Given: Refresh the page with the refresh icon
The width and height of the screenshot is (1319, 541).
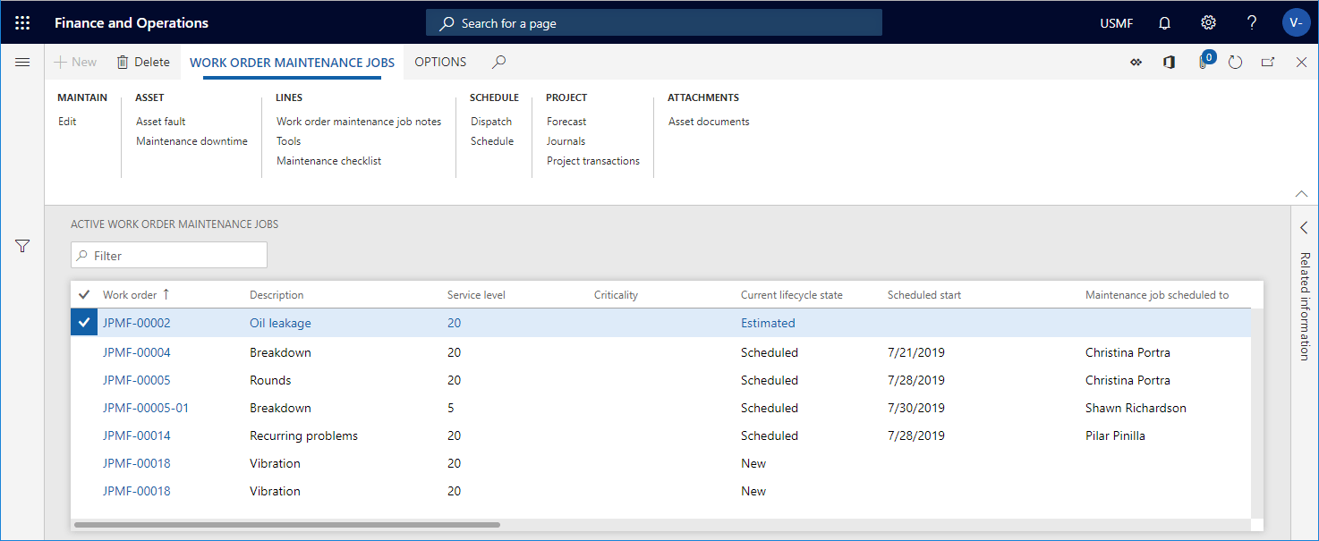Looking at the screenshot, I should coord(1235,63).
